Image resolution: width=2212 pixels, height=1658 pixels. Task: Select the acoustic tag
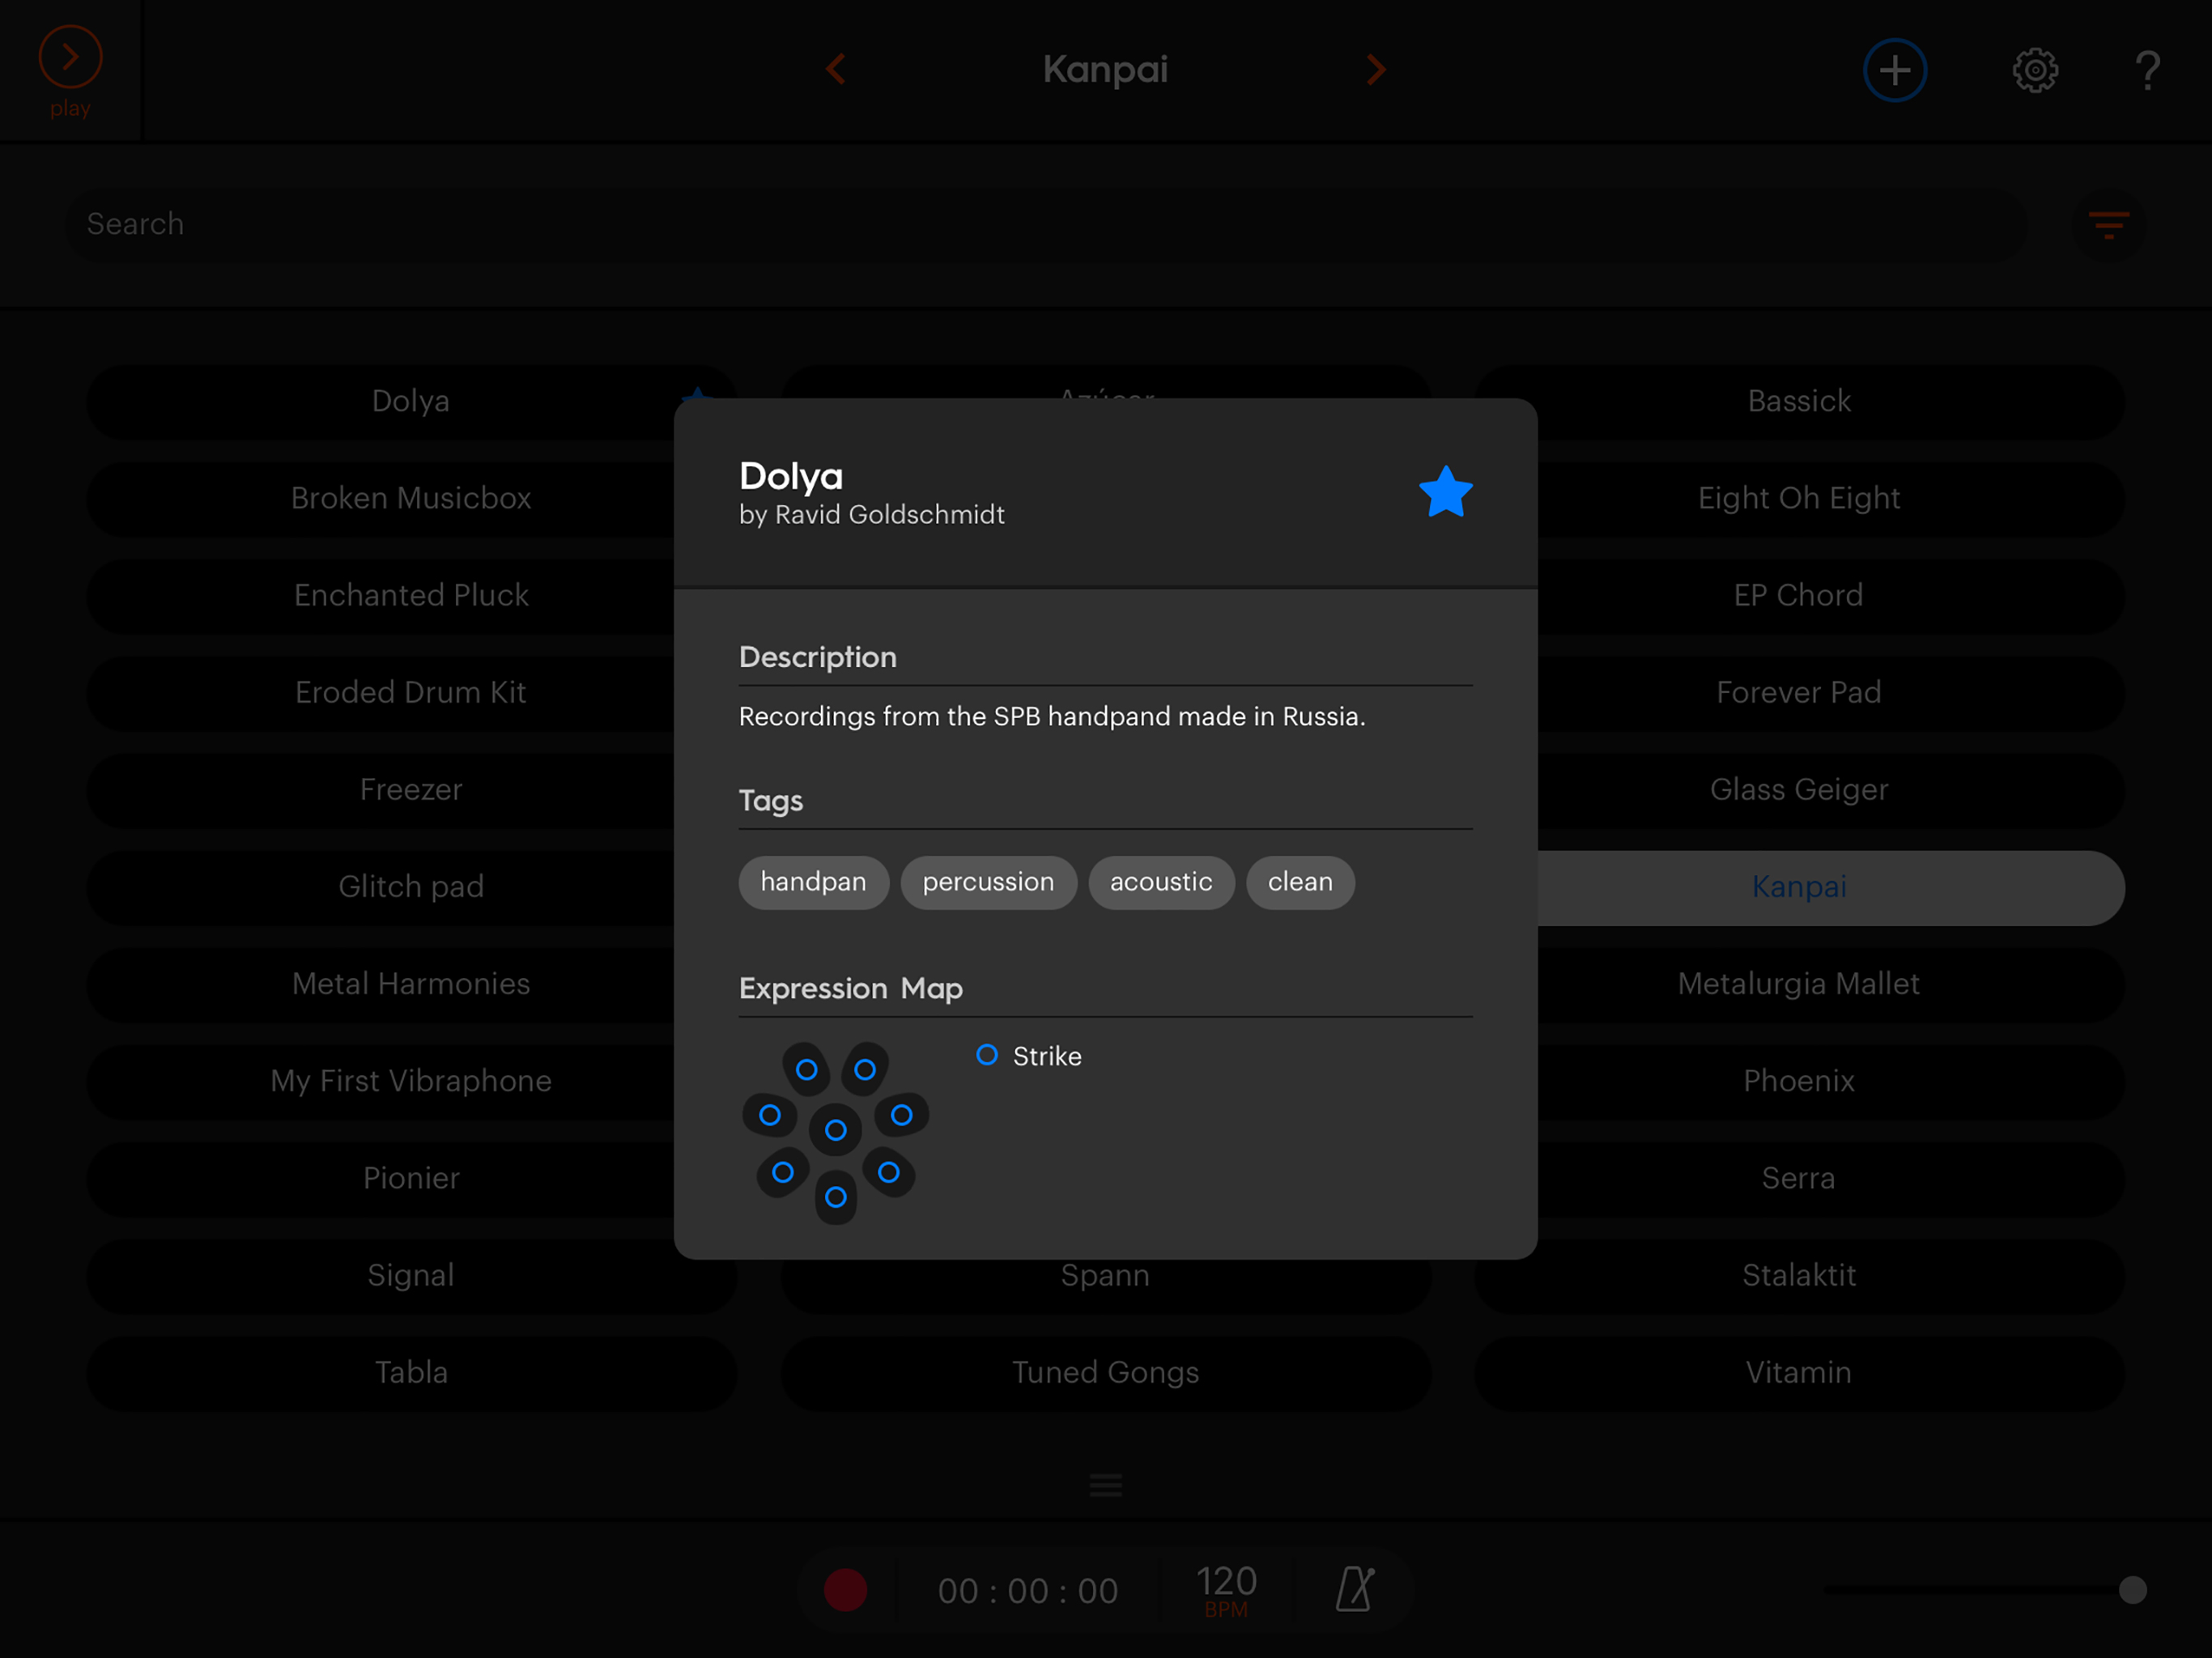pos(1160,882)
